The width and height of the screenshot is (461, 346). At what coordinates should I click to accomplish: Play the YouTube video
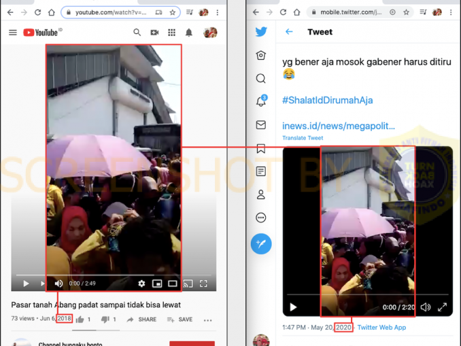coord(26,283)
